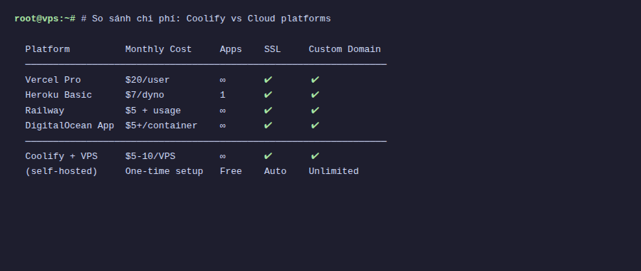This screenshot has height=271, width=641.
Task: Select the $5+/container cost value
Action: (161, 126)
